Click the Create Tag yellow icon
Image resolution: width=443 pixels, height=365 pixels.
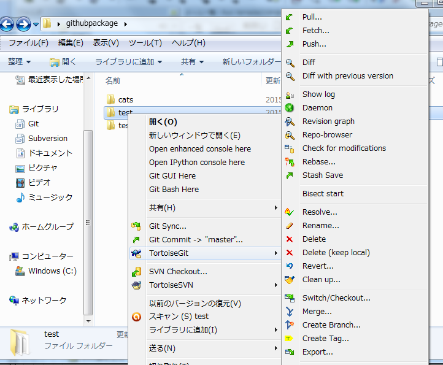coord(289,339)
